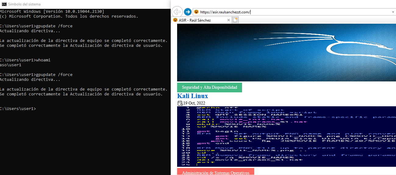
Task: Click the new tab button
Action: (235, 20)
